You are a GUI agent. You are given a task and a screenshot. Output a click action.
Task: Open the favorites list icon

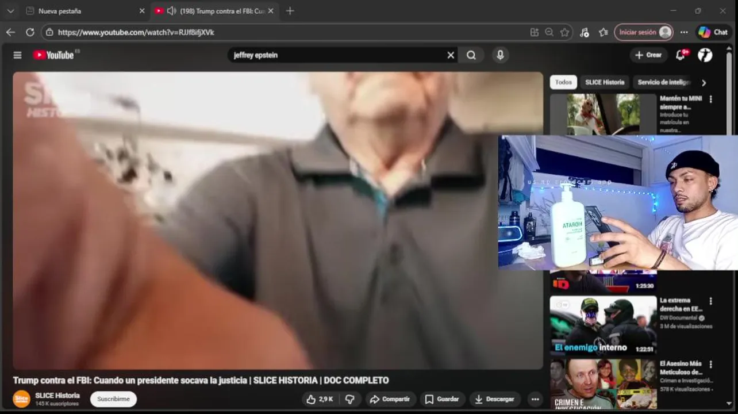pos(603,33)
